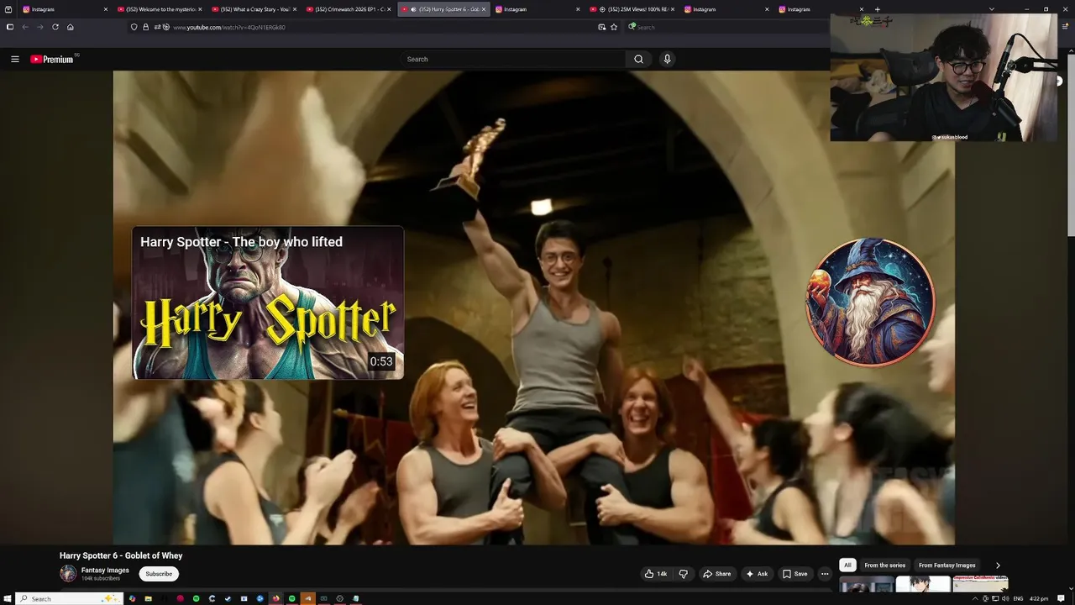Switch to the Welcome to the mysterio tab
Screen dimensions: 1075x605
click(x=160, y=9)
